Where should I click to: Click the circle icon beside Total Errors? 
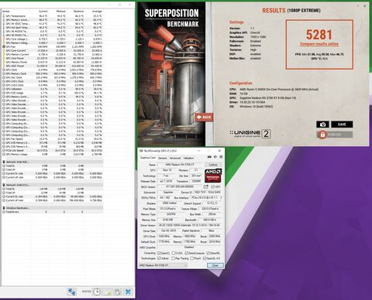[4, 212]
